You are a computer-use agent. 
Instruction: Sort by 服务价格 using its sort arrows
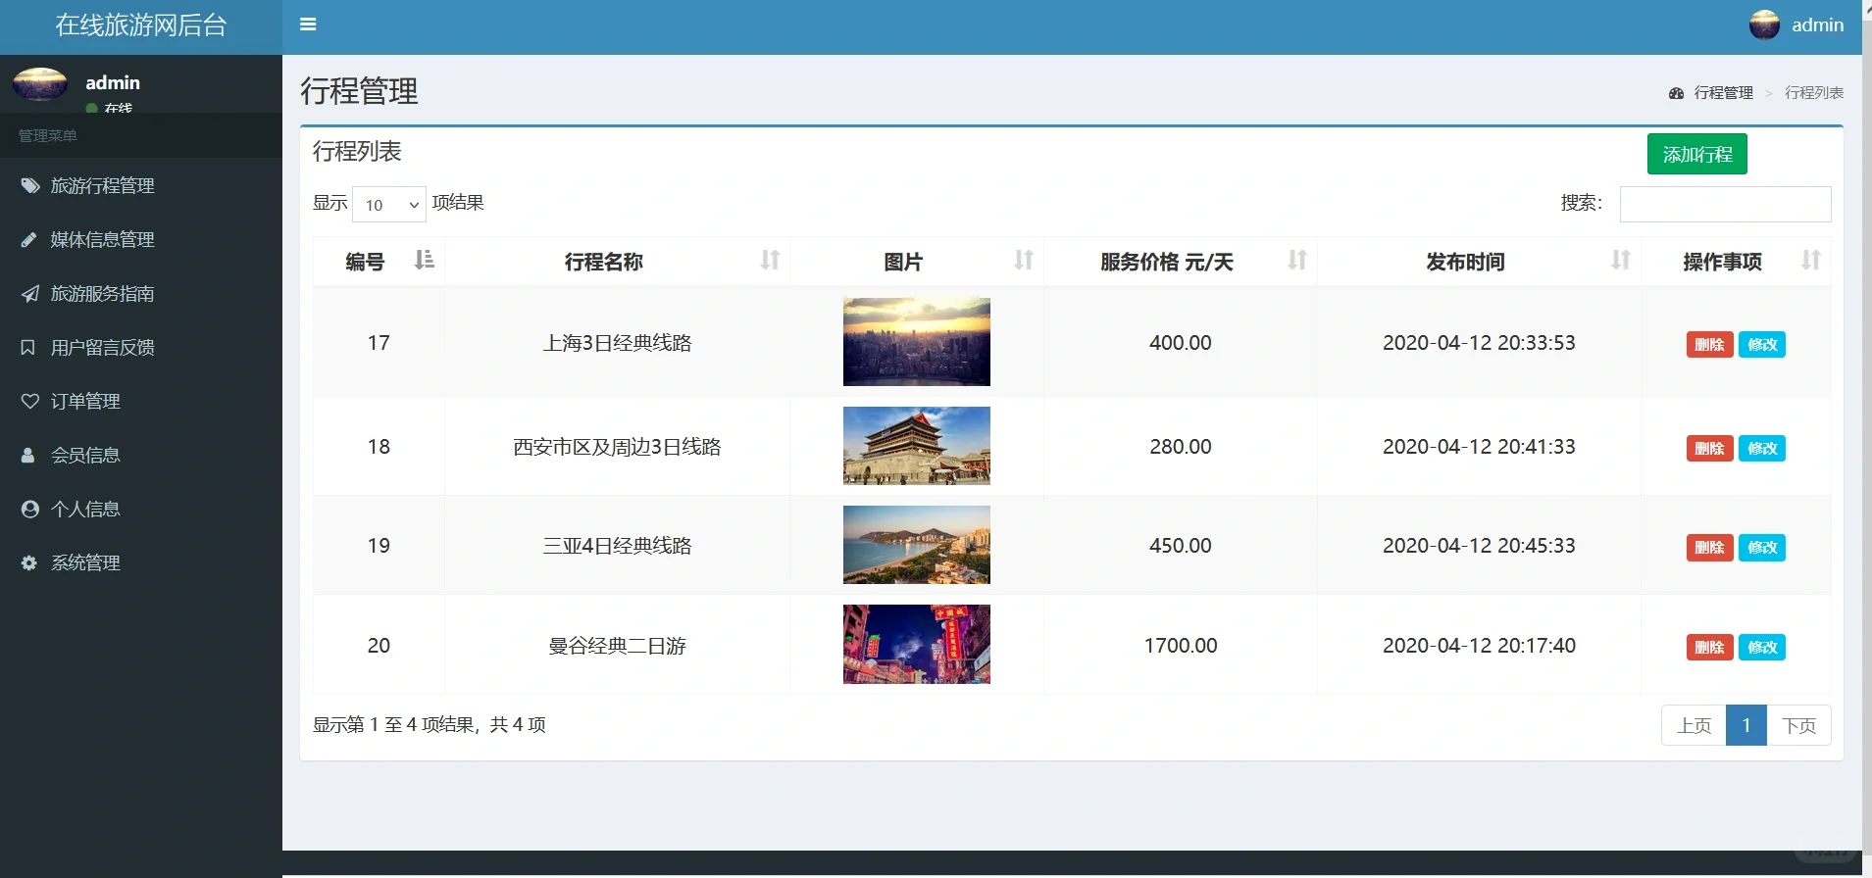1297,260
